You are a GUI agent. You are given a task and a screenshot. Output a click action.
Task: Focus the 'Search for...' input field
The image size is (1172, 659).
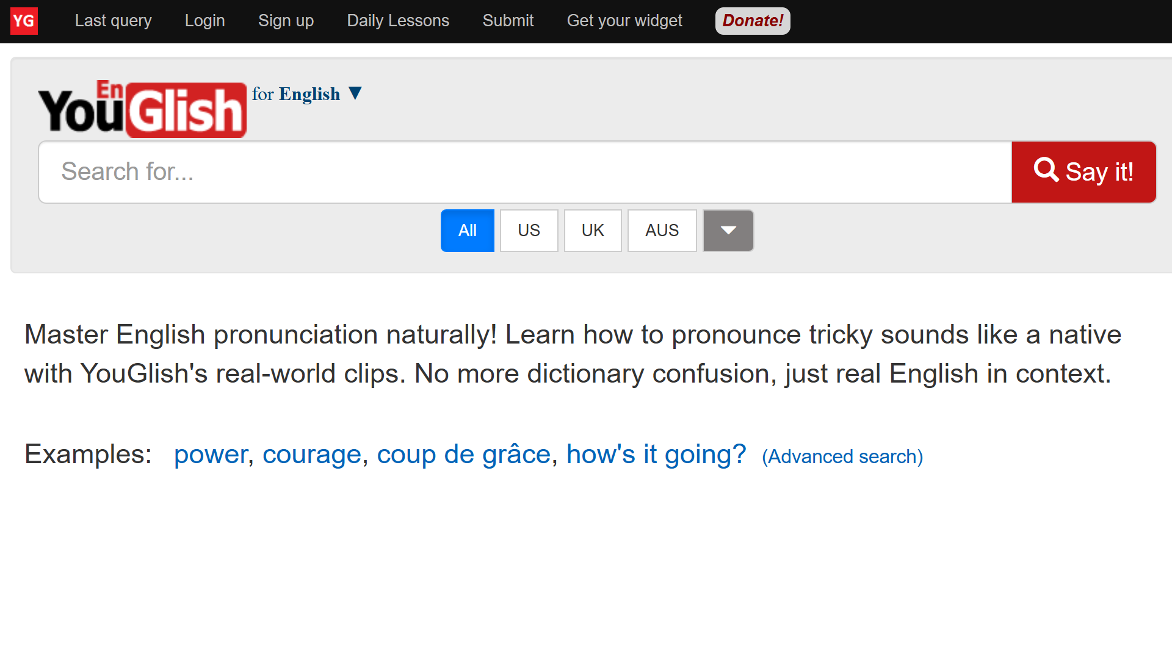click(x=525, y=172)
